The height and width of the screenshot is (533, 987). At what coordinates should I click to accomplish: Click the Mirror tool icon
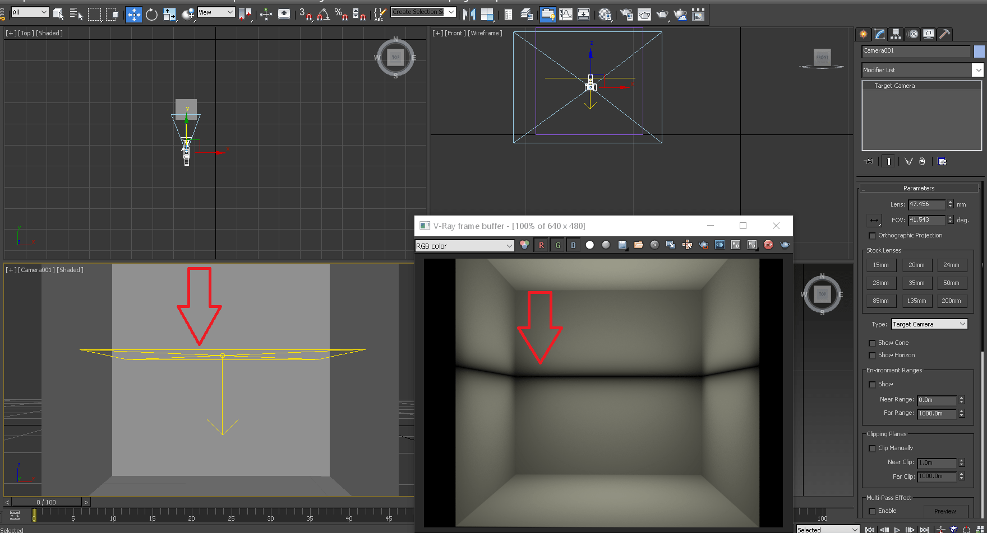pos(469,14)
